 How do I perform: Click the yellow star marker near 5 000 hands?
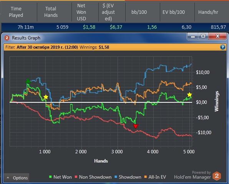click(x=189, y=95)
